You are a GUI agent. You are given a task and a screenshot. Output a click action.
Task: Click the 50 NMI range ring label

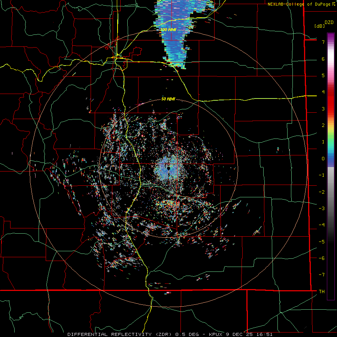pyautogui.click(x=168, y=99)
